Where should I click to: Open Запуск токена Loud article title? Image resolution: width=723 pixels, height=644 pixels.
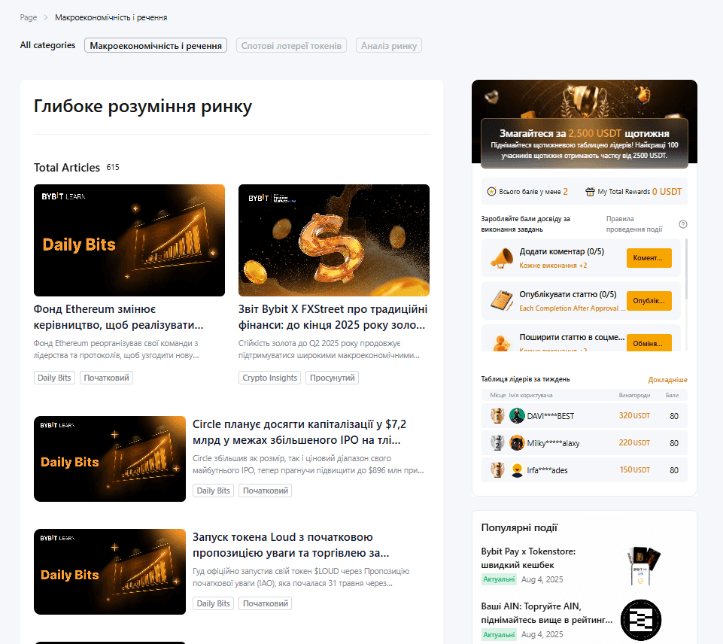pos(291,545)
